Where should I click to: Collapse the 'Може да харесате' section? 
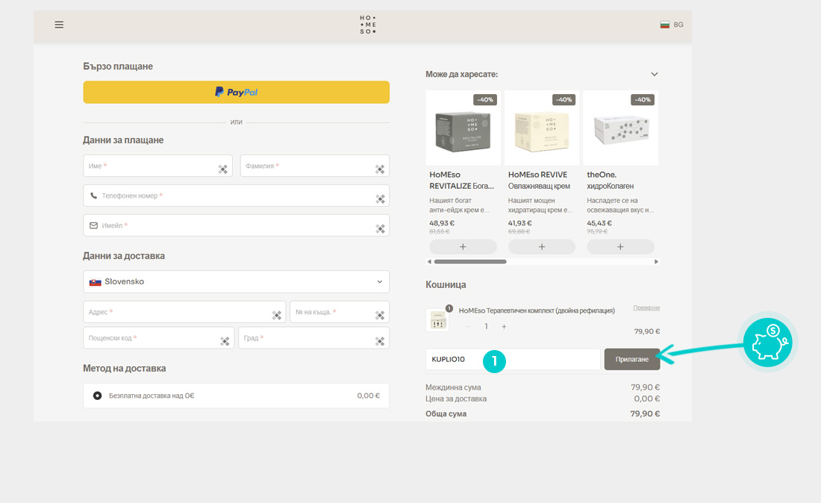point(654,75)
